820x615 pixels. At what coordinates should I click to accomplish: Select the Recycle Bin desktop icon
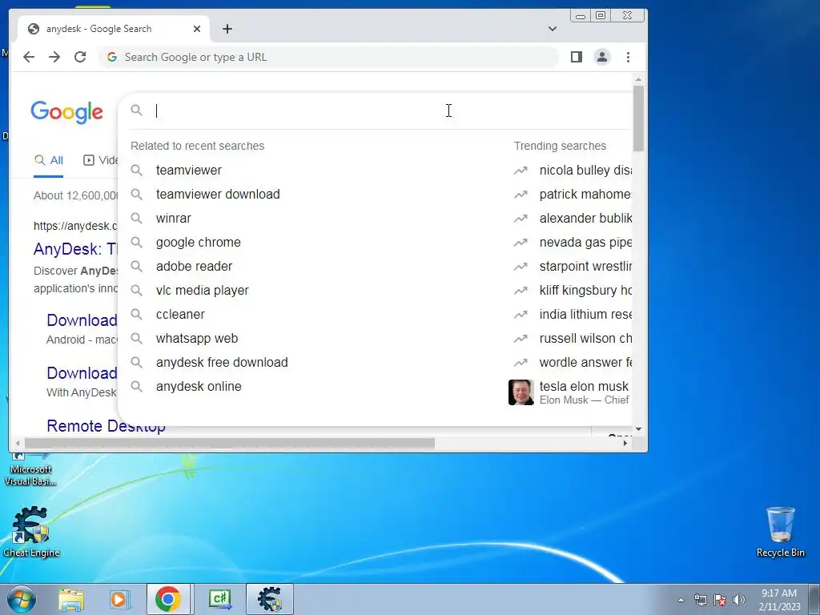pyautogui.click(x=780, y=532)
